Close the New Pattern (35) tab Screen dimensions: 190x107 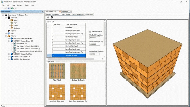(x=59, y=11)
